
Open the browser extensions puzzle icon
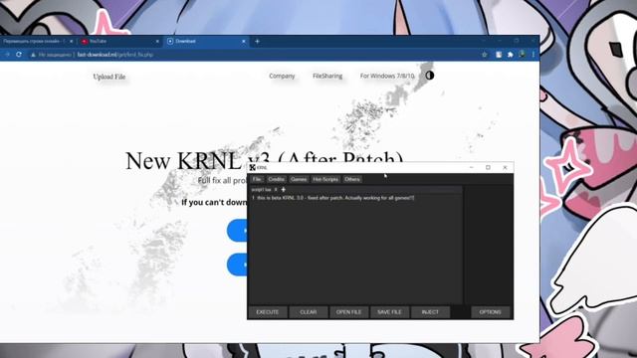(x=511, y=55)
